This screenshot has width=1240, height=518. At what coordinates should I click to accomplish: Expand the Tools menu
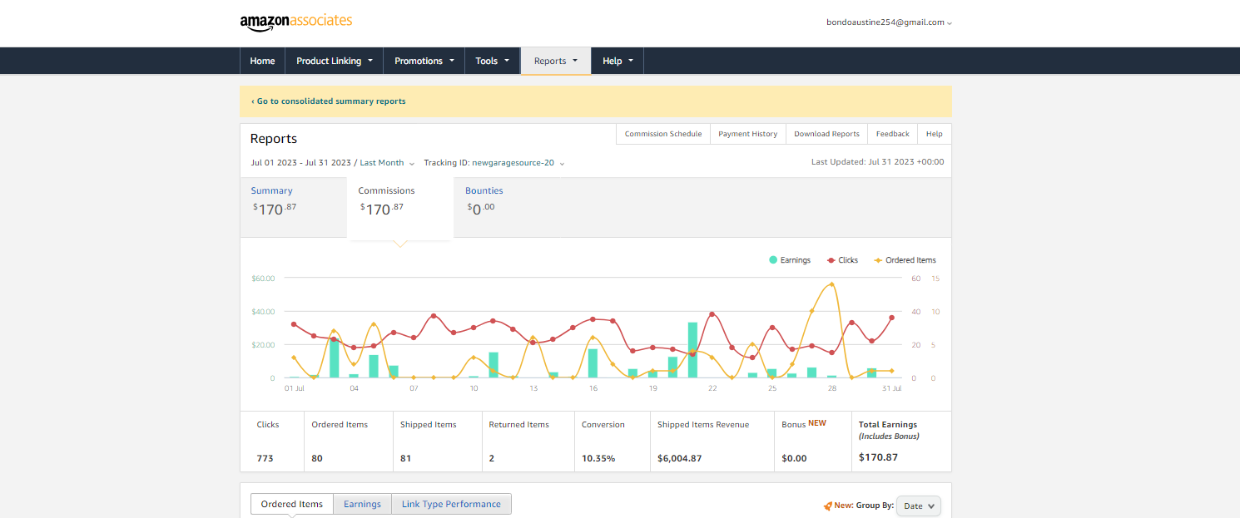tap(493, 61)
